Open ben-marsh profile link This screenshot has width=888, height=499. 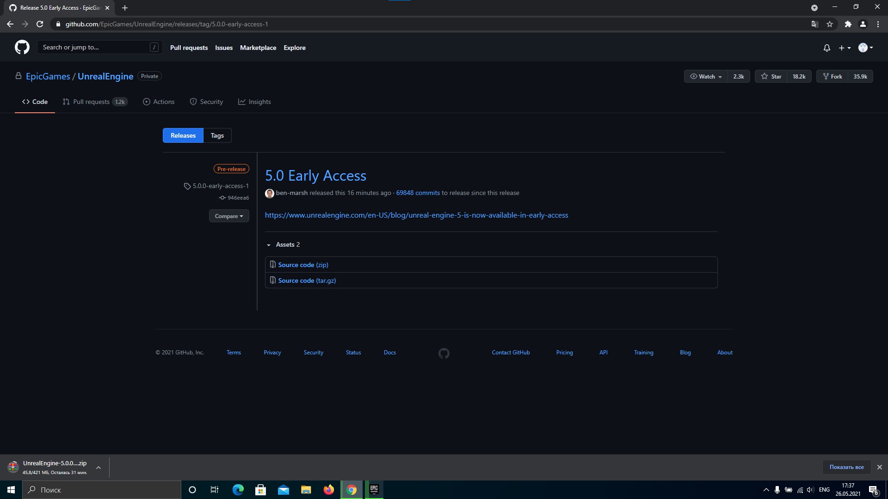[292, 193]
